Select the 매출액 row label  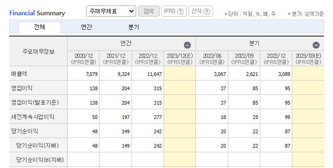point(19,74)
